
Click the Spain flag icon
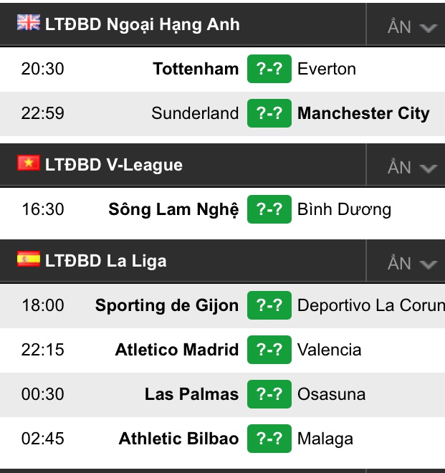(29, 259)
